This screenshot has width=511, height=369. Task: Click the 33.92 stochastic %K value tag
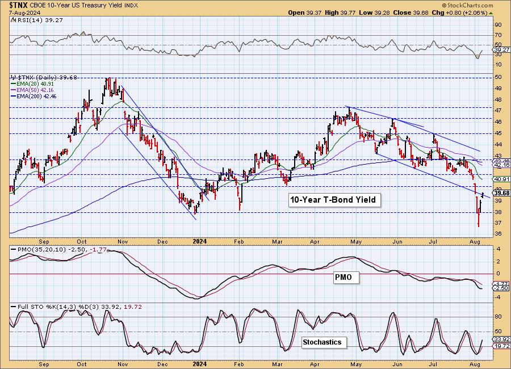502,339
